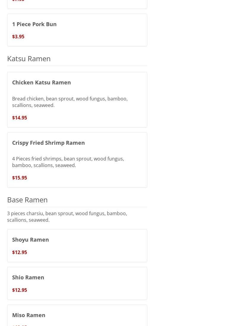This screenshot has width=233, height=326.
Task: Select the Katsu Ramen section heading
Action: [x=29, y=59]
